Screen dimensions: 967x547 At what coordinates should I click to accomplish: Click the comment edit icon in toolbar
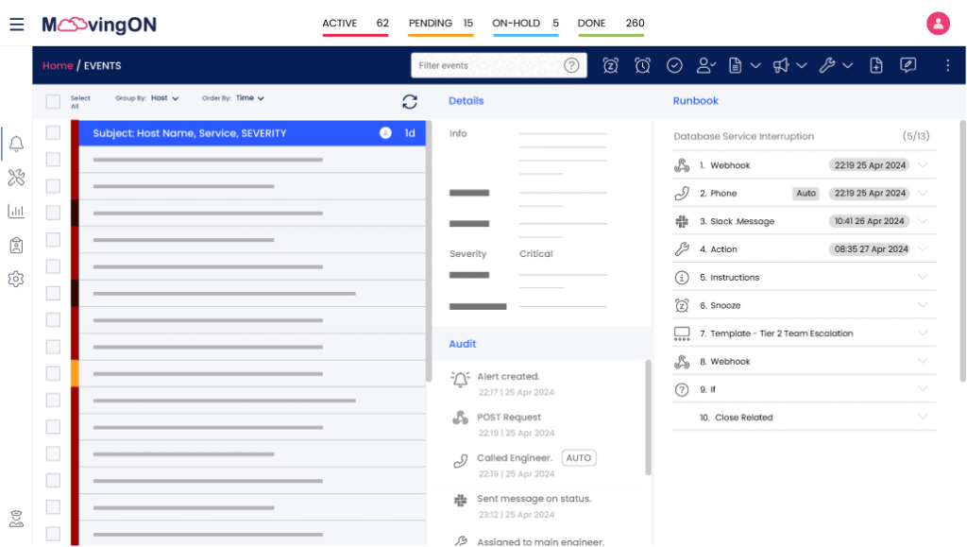[908, 65]
